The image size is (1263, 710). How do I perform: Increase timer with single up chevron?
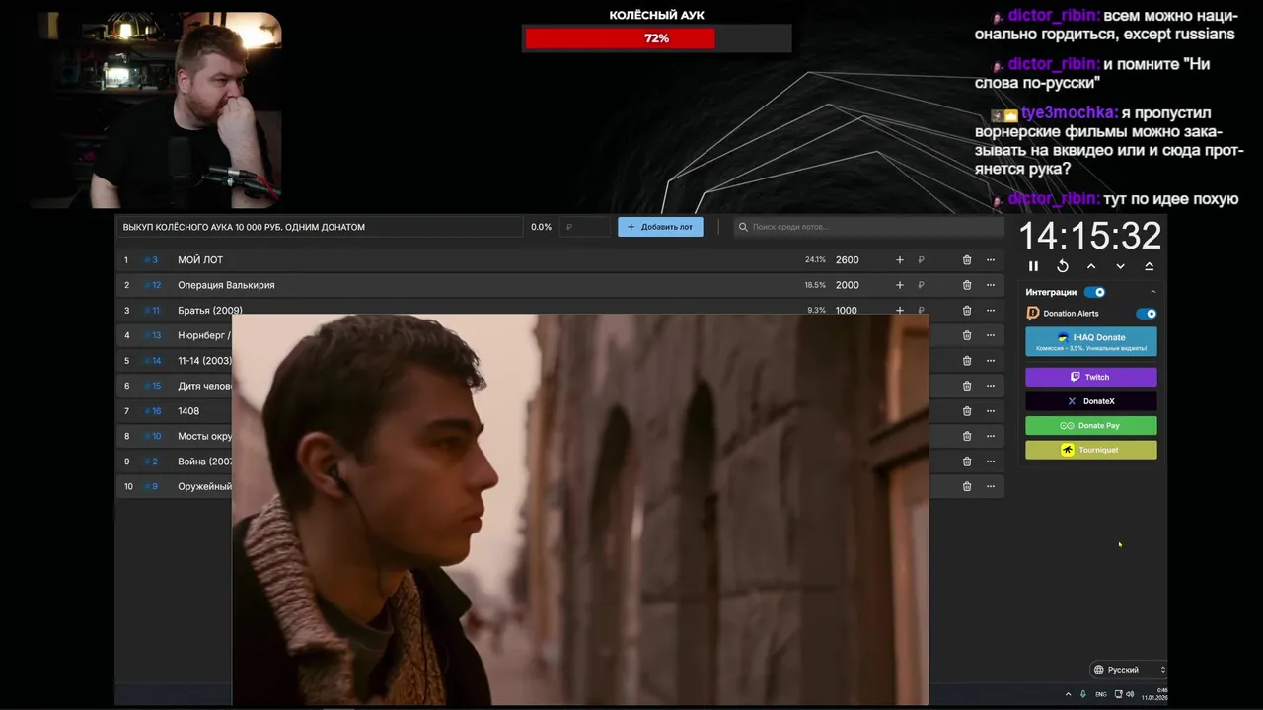[1091, 266]
